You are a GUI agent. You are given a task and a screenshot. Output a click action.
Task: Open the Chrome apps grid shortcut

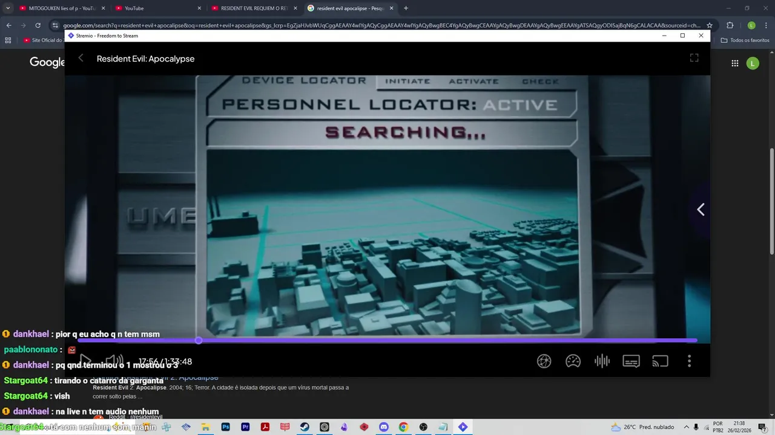(x=8, y=40)
